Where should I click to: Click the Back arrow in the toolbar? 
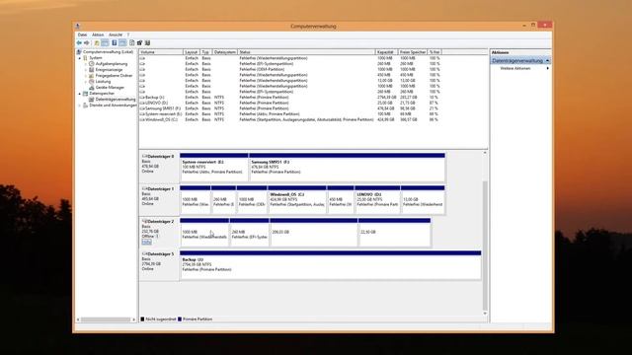tap(79, 42)
